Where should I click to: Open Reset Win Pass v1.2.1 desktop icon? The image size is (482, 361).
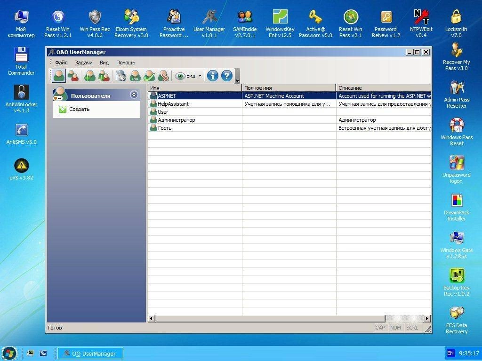pyautogui.click(x=58, y=24)
